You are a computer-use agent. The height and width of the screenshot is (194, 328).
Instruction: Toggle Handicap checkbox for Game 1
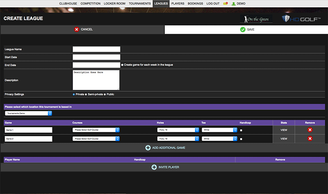point(241,130)
